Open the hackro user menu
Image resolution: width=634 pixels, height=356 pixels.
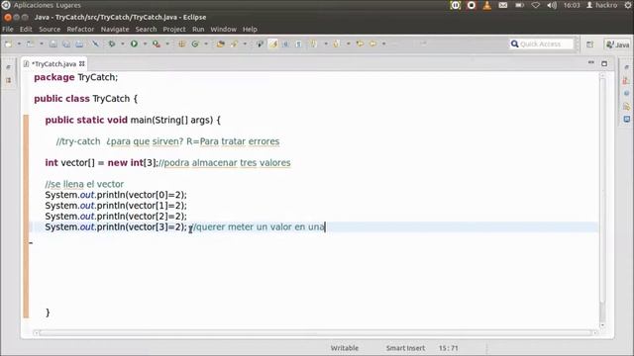[x=602, y=5]
